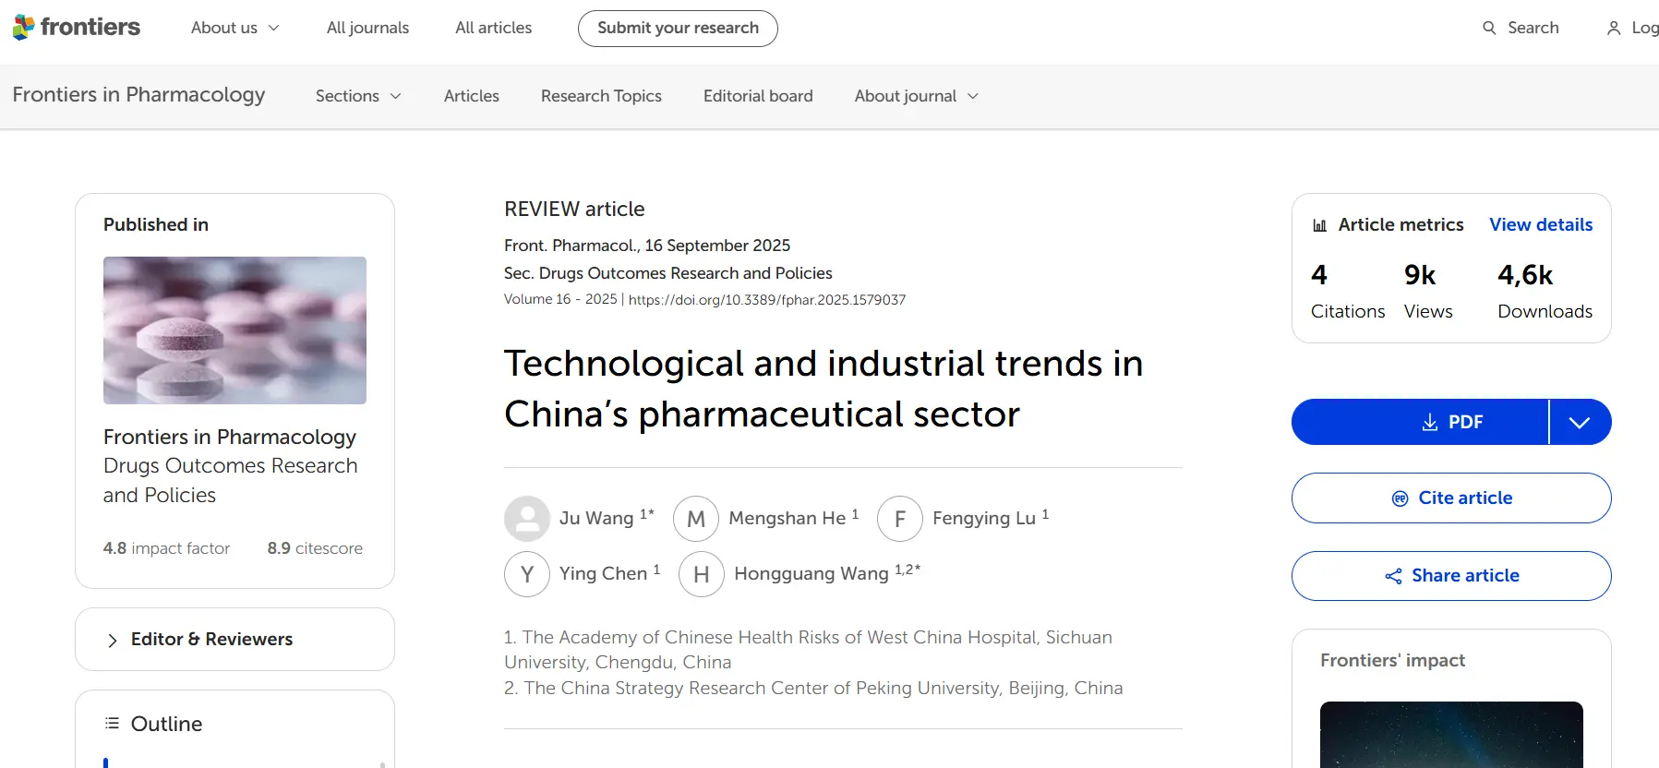This screenshot has width=1659, height=768.
Task: Click the user login icon
Action: click(1614, 28)
